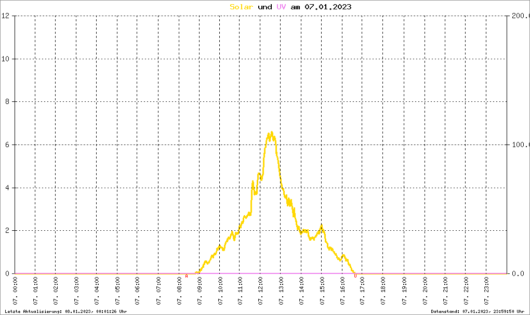Click the red 'U' sunset marker
530x315 pixels.
pyautogui.click(x=355, y=276)
